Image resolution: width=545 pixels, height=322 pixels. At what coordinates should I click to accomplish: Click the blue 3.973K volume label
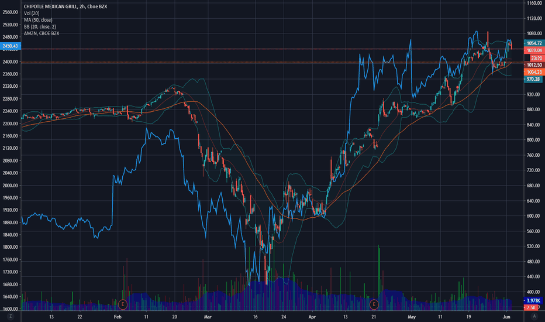533,300
